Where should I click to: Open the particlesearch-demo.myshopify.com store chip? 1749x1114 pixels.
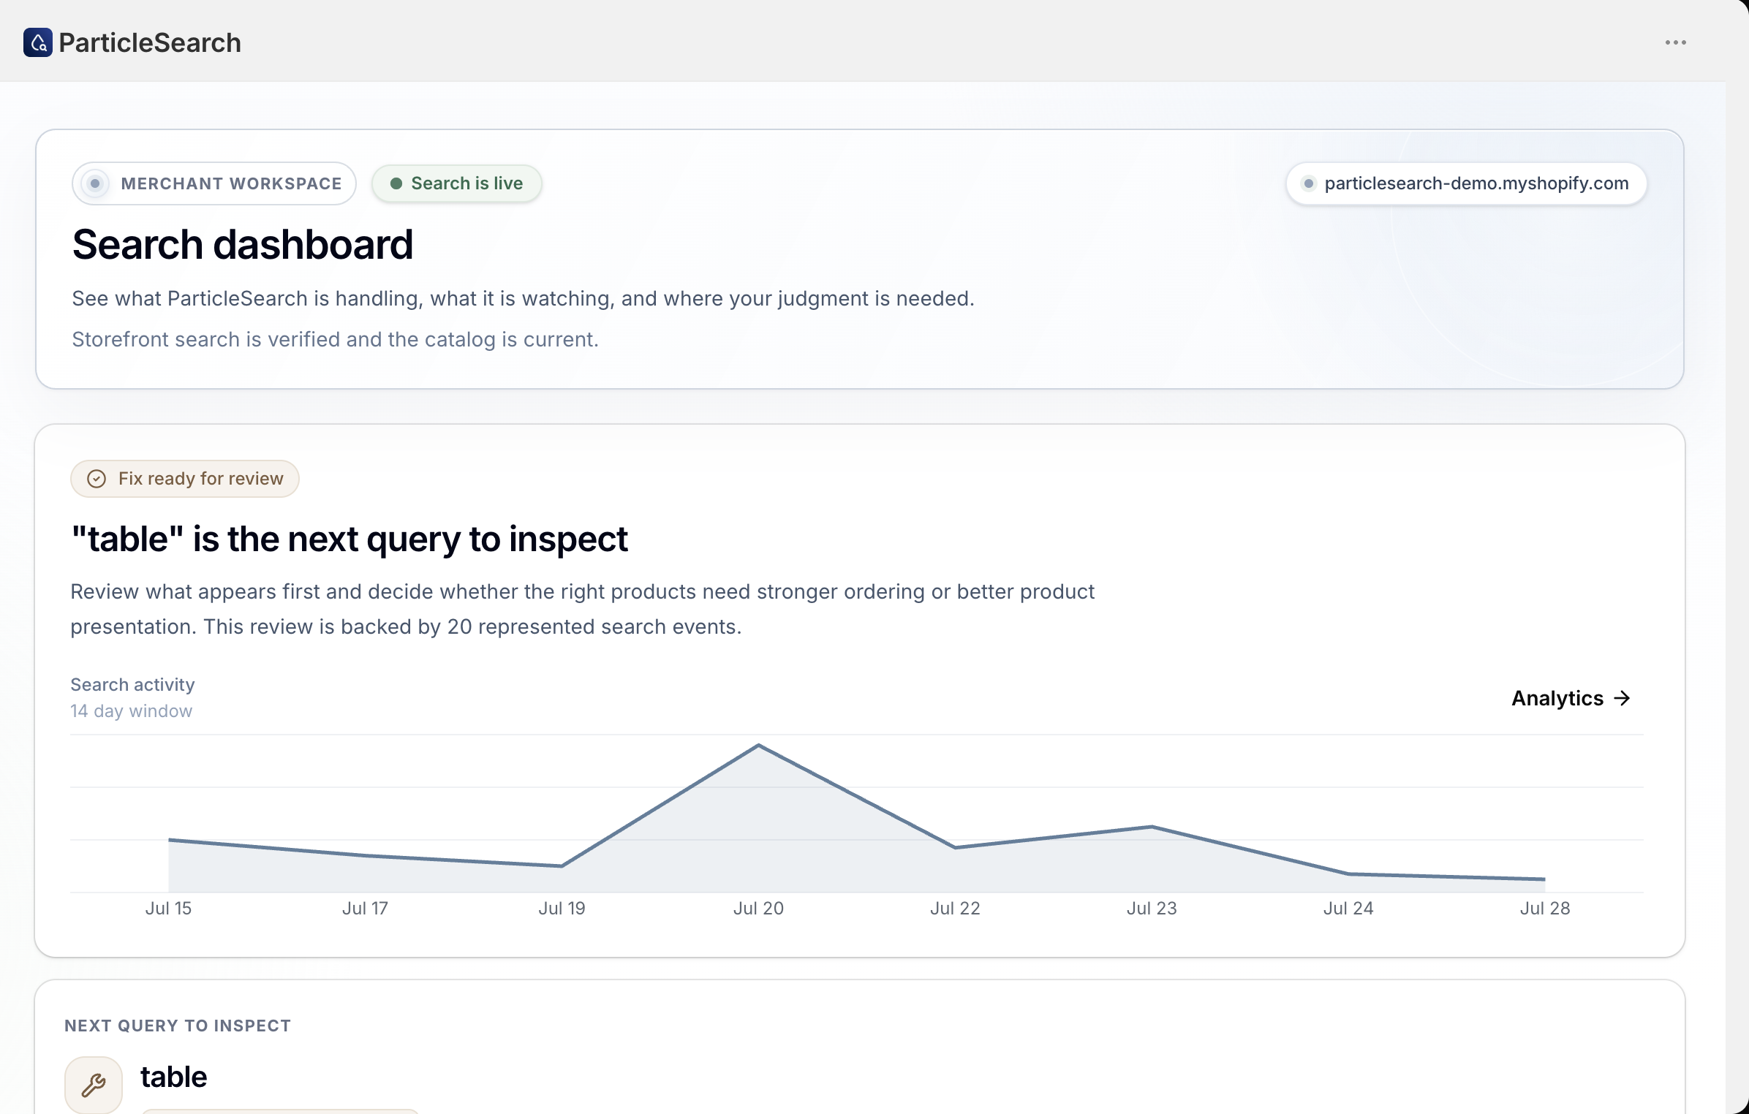[1466, 183]
